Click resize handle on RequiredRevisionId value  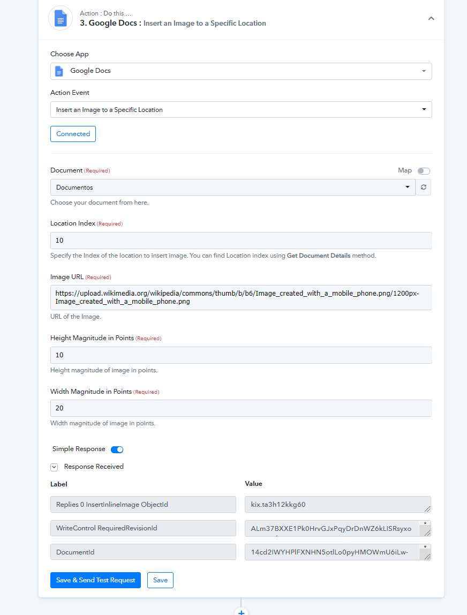pyautogui.click(x=427, y=532)
